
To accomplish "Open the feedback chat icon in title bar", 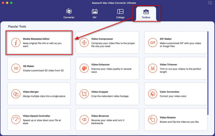I will [x=210, y=3].
